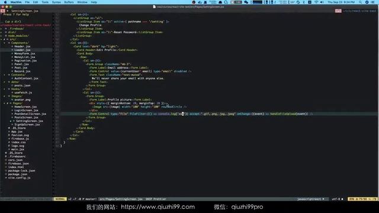379x213 pixels.
Task: Open main.jsx in the file tree
Action: coord(17,149)
